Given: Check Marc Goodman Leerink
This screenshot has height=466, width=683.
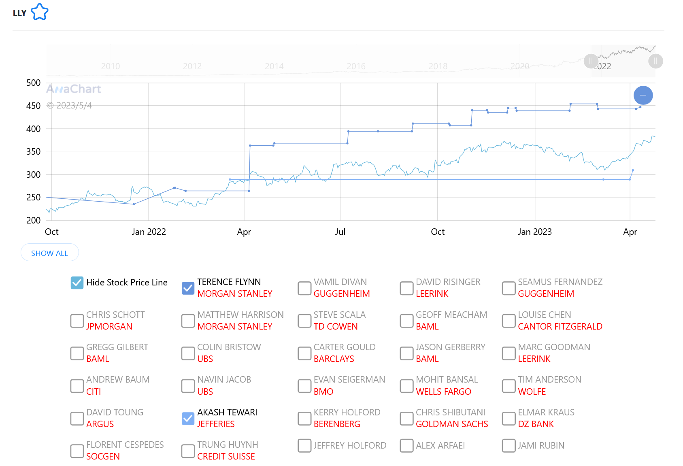Looking at the screenshot, I should coord(509,353).
